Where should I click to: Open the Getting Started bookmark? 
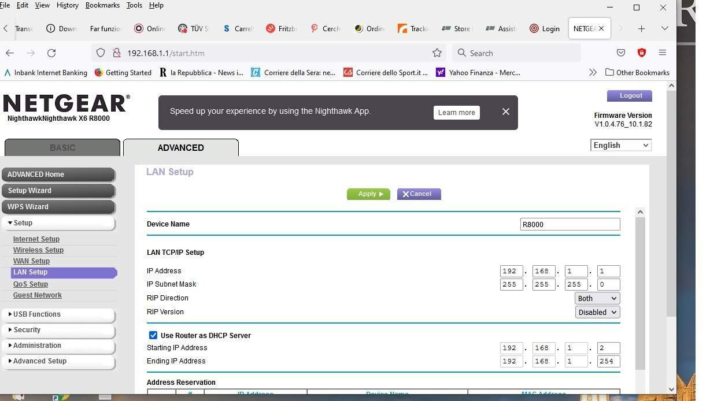point(123,72)
